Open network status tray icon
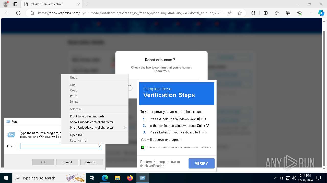The height and width of the screenshot is (183, 327). [288, 178]
